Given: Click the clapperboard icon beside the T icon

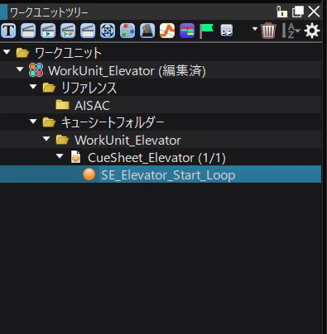Looking at the screenshot, I should [x=28, y=31].
